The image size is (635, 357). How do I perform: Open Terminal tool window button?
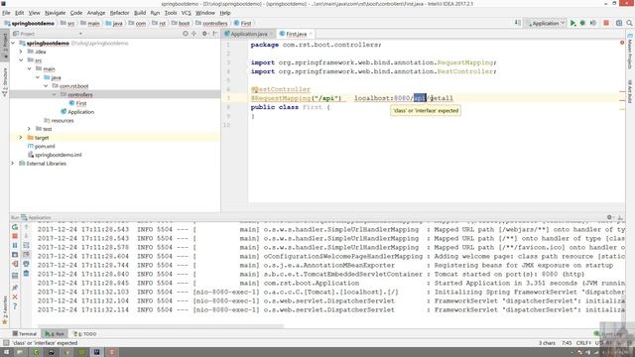(25, 334)
